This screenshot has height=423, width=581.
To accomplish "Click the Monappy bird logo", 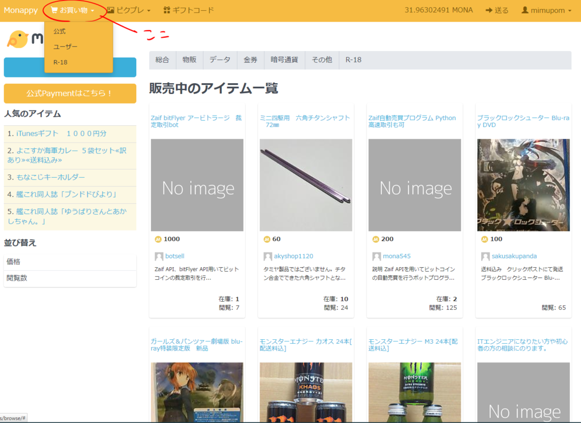I will click(x=18, y=39).
